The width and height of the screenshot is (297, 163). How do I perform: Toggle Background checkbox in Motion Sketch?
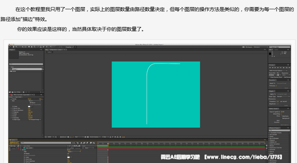282,118
